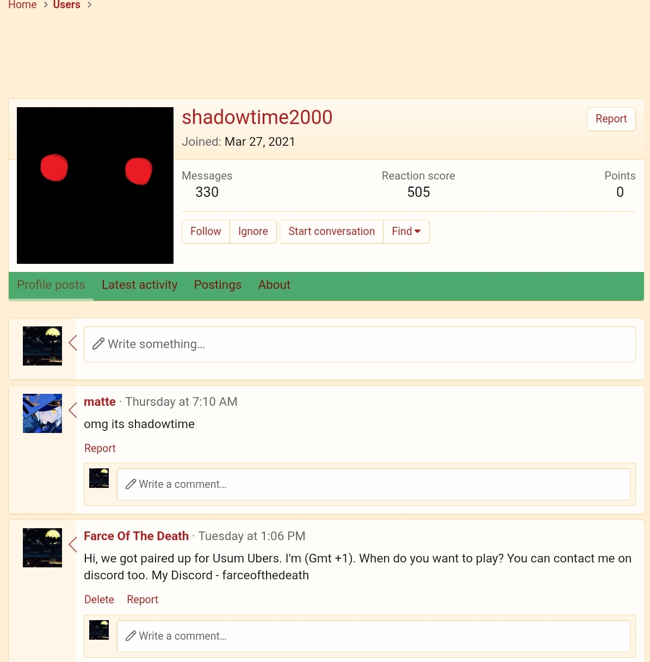
Task: Select your own avatar beside Write something box
Action: coord(42,346)
